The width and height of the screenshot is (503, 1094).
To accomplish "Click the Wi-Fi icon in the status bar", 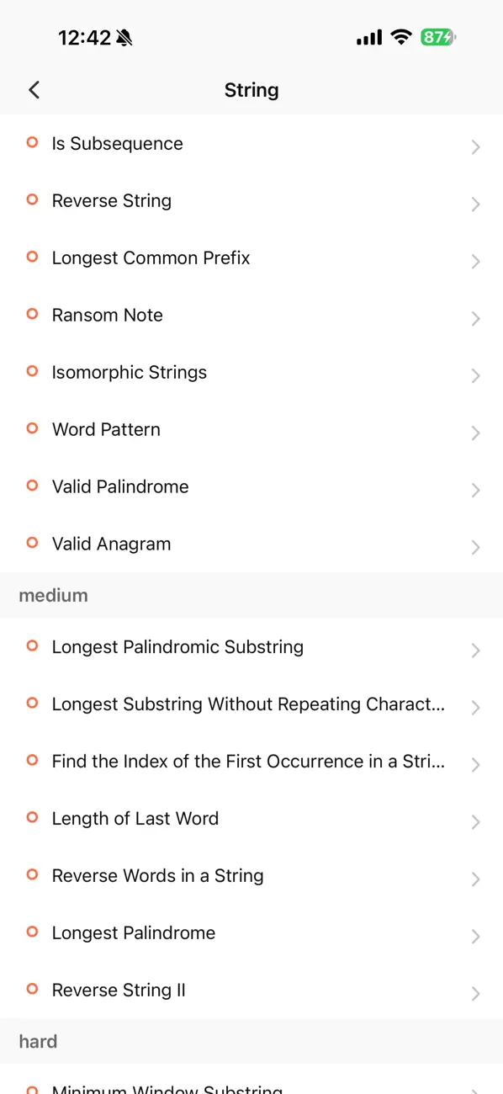I will point(401,37).
